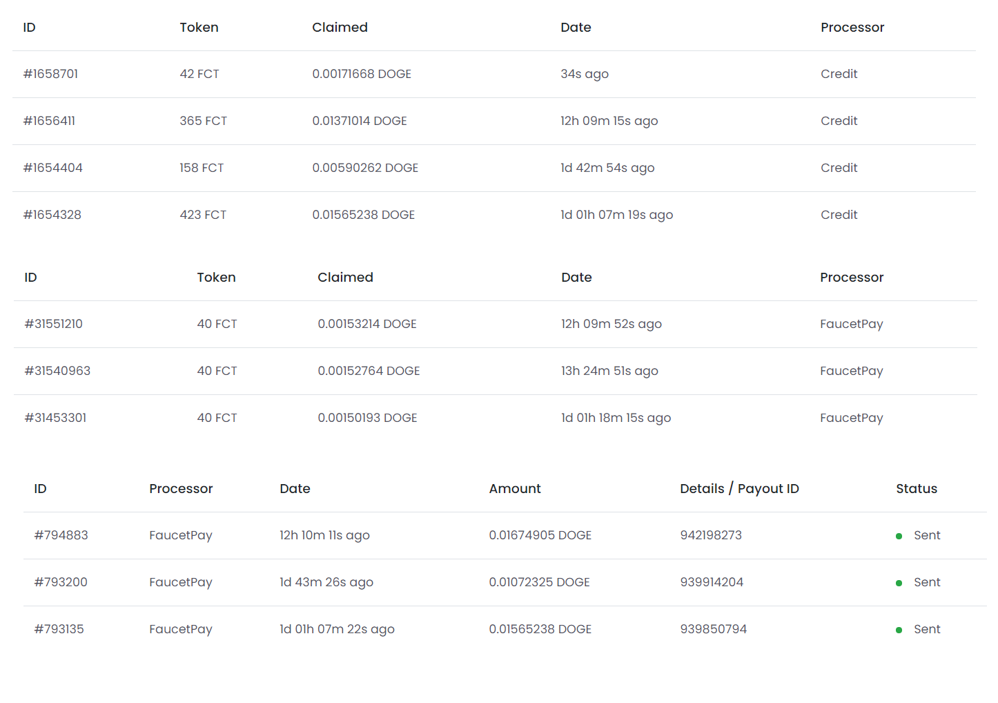Click payout ID 942198273
This screenshot has width=998, height=703.
click(711, 535)
